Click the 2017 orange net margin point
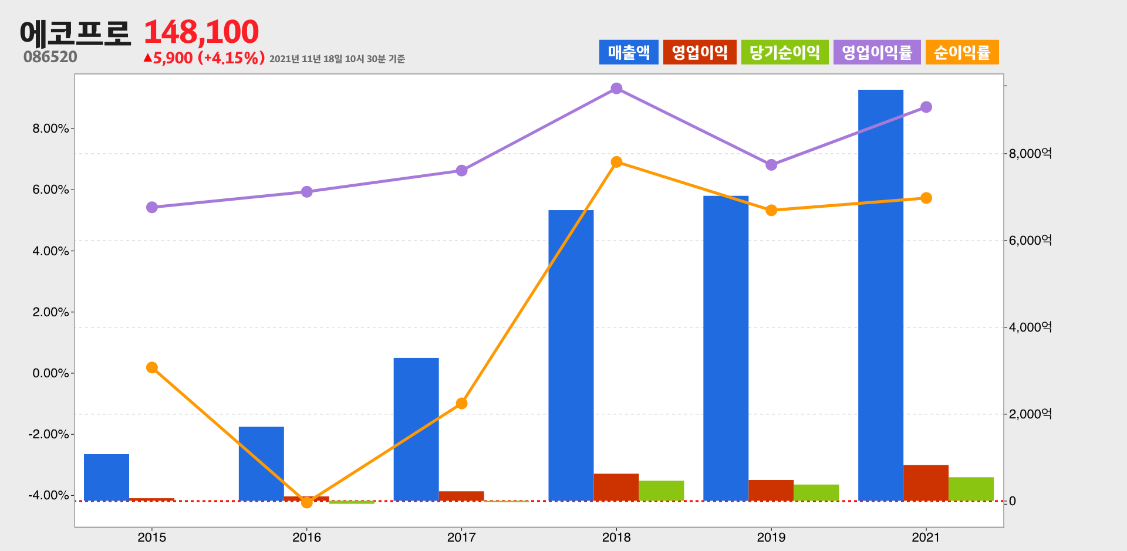 [461, 403]
